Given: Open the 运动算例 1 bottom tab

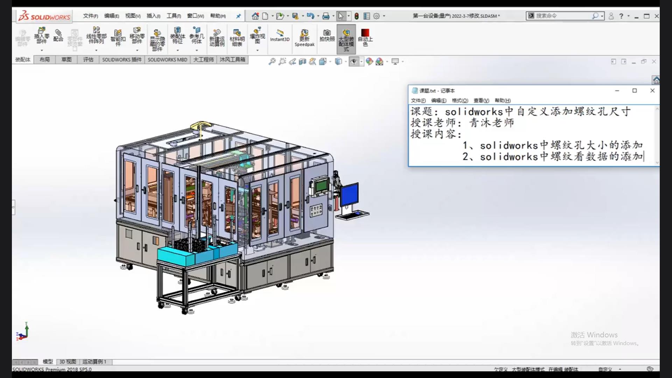Looking at the screenshot, I should click(94, 362).
